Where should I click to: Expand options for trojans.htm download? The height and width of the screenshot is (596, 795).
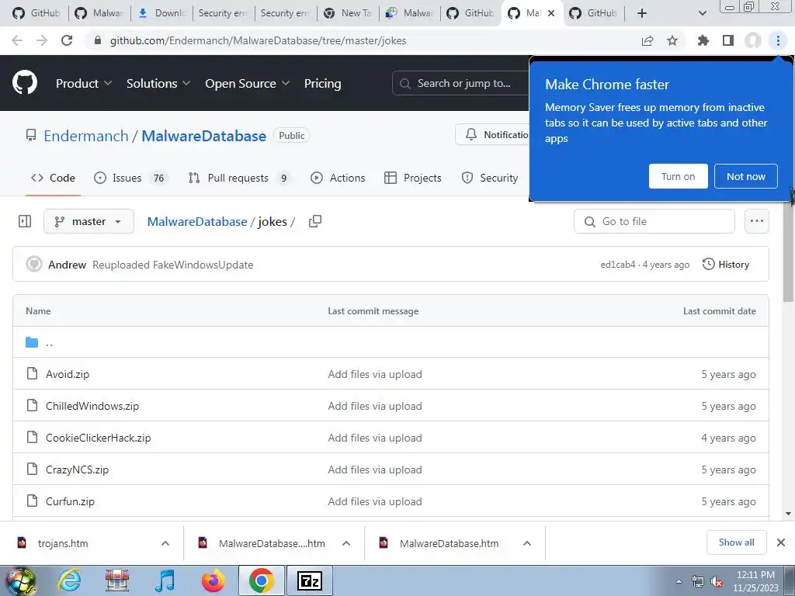pos(165,543)
